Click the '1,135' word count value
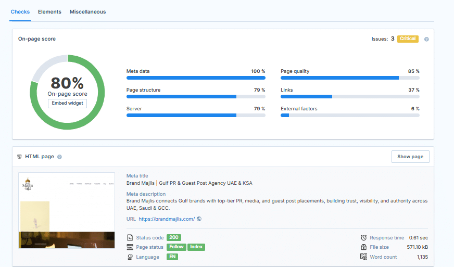This screenshot has height=267, width=454. (422, 257)
